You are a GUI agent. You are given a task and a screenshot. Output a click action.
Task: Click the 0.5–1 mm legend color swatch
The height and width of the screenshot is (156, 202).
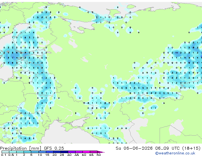point(13,152)
